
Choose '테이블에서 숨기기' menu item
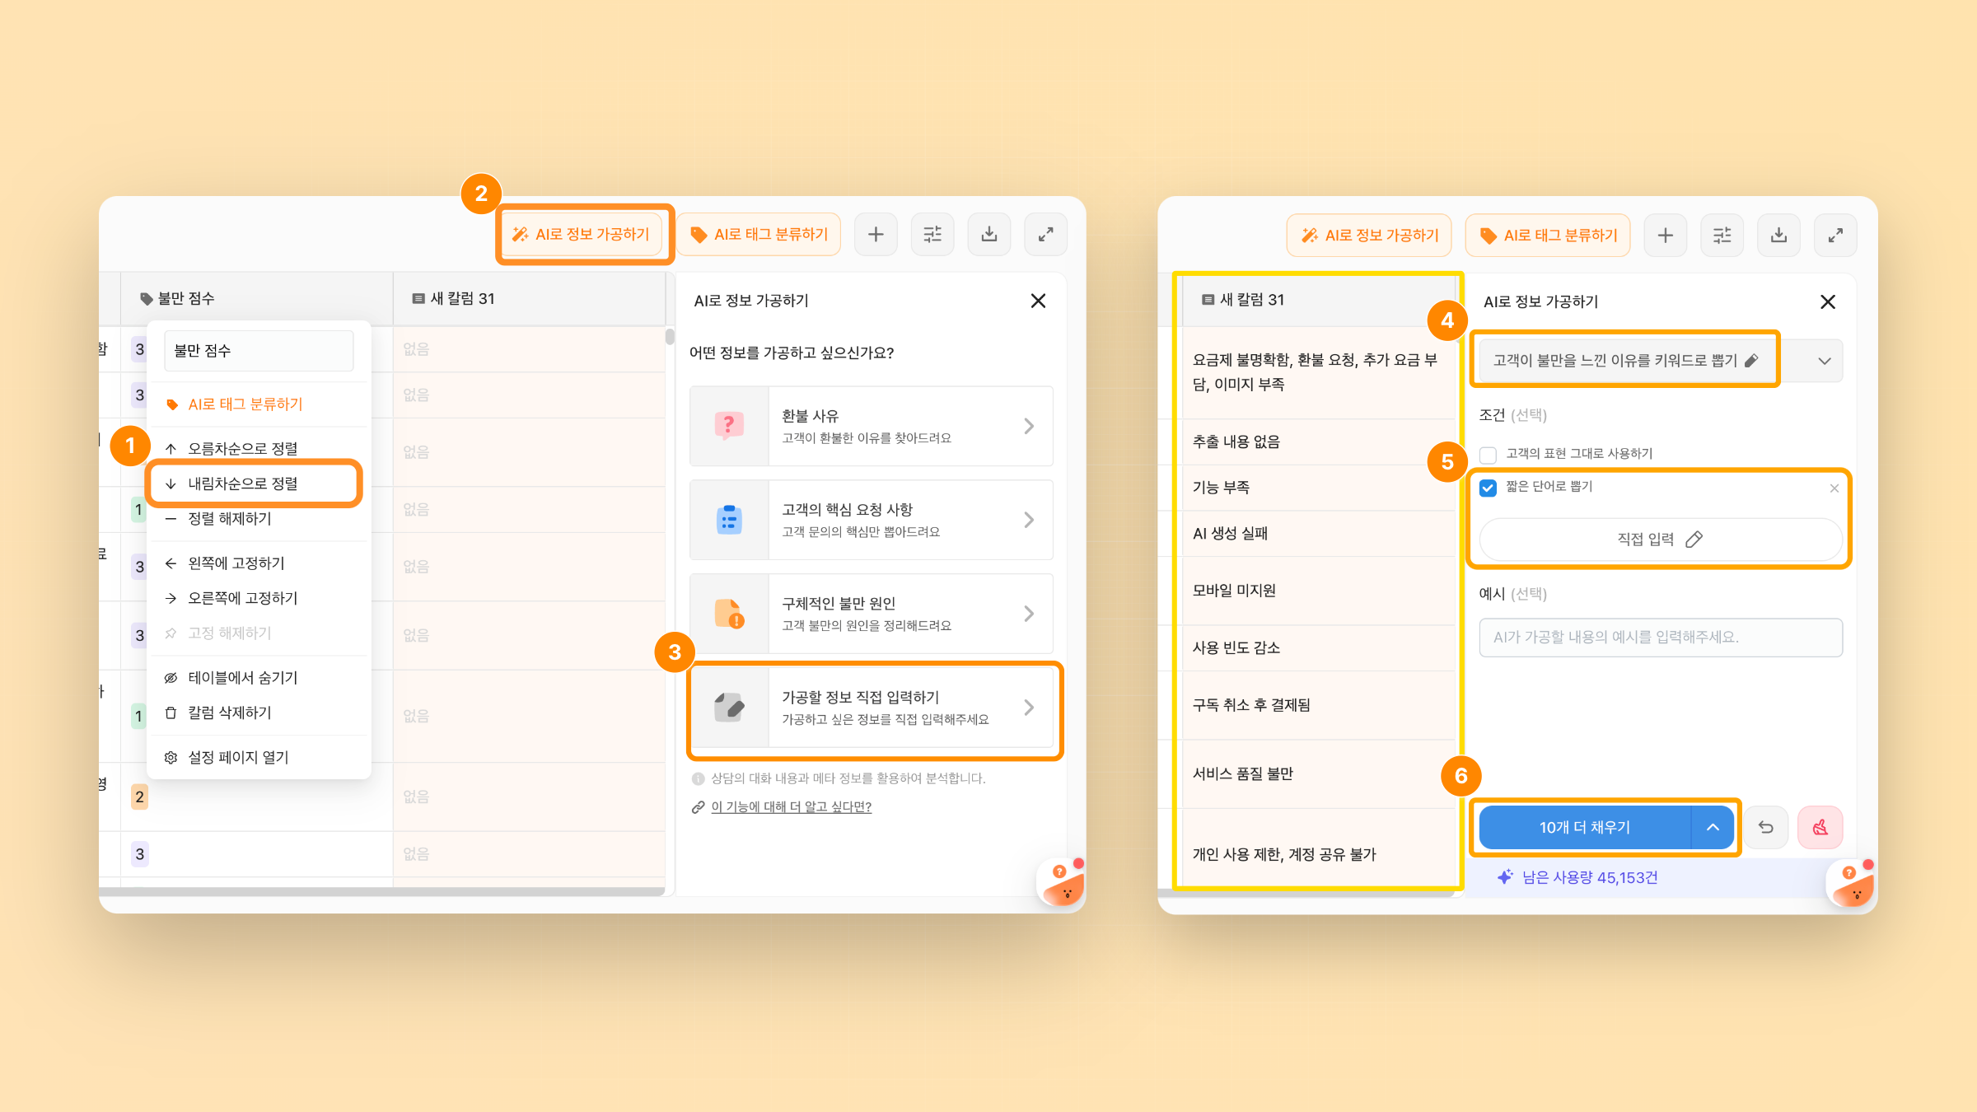pyautogui.click(x=242, y=677)
